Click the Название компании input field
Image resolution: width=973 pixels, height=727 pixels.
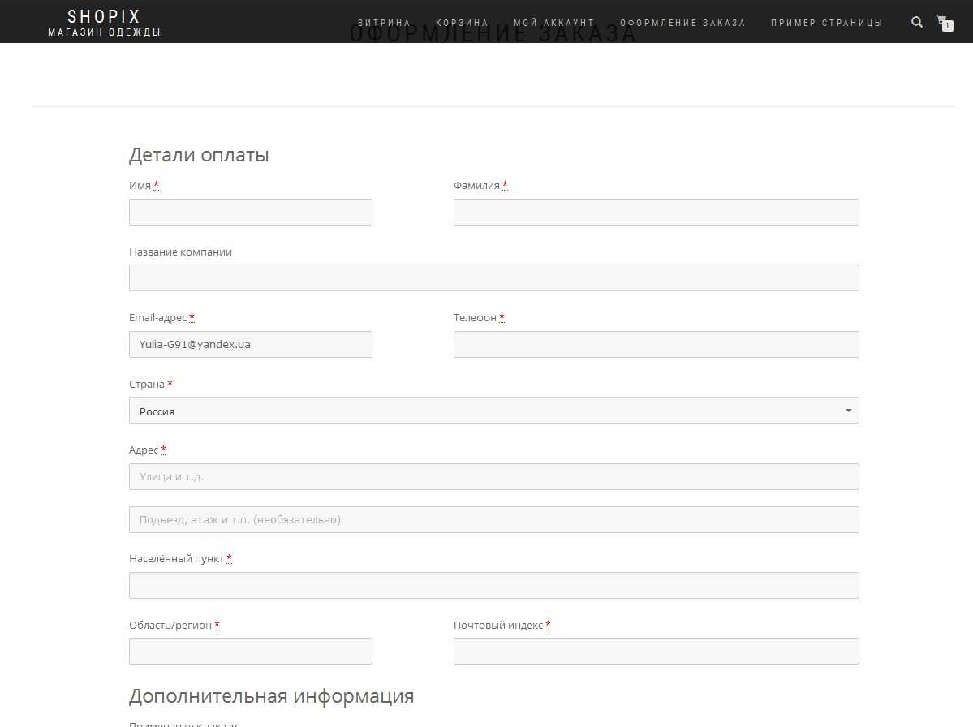[493, 278]
